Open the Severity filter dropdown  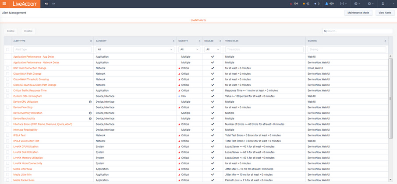tap(189, 49)
